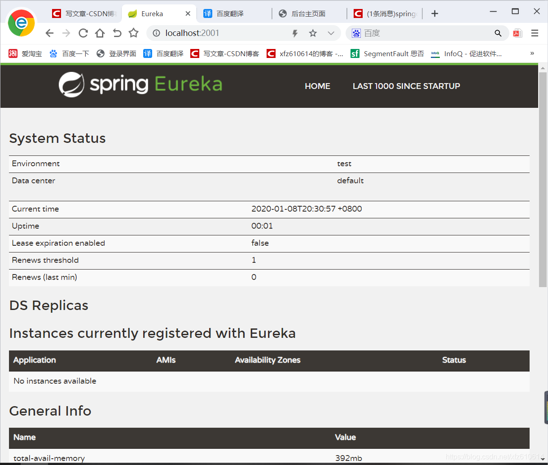Open the browser home page icon
Screen dimensions: 548x465
pyautogui.click(x=100, y=33)
